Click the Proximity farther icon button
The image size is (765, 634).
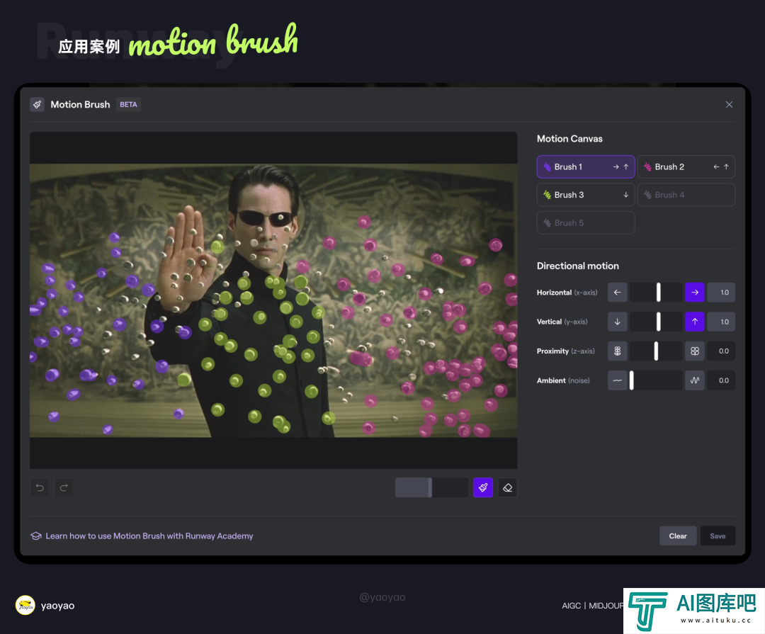click(x=617, y=351)
